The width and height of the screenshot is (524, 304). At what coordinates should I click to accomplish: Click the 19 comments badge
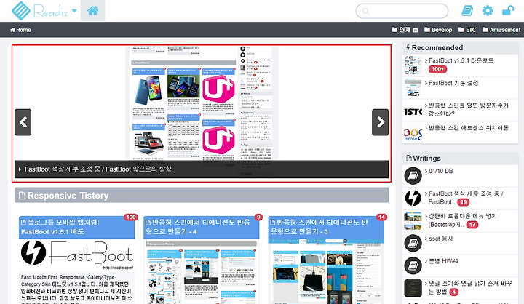click(x=463, y=202)
